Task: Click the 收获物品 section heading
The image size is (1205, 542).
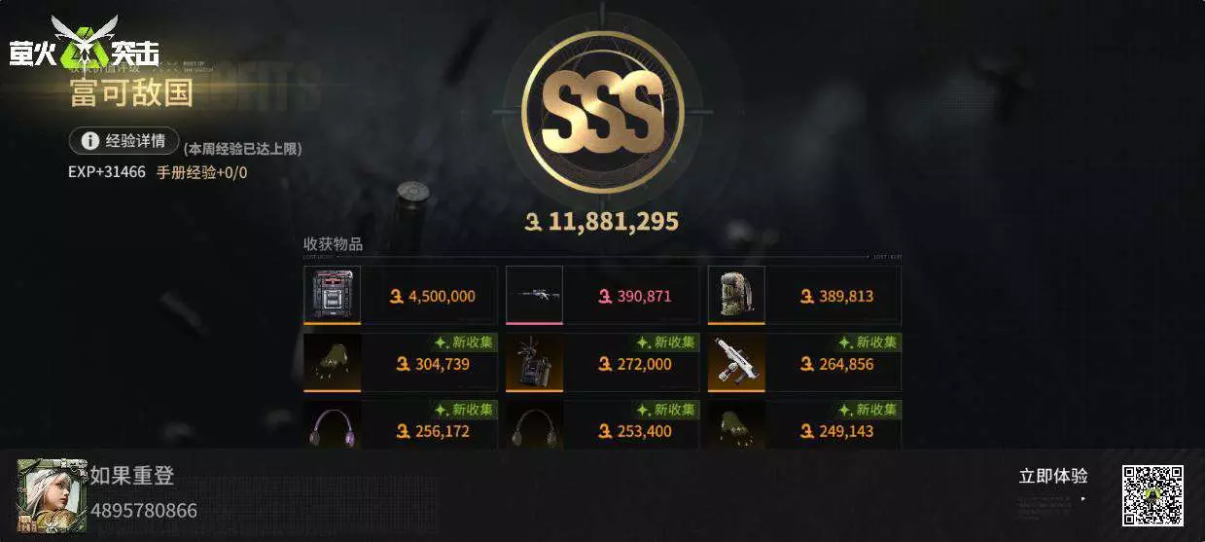Action: coord(334,244)
